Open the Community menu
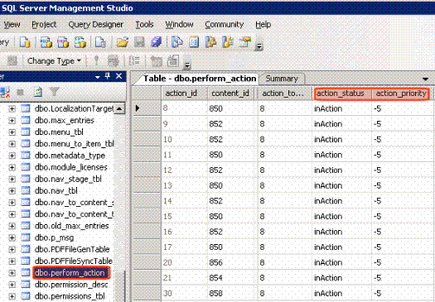This screenshot has width=435, height=302. (225, 25)
